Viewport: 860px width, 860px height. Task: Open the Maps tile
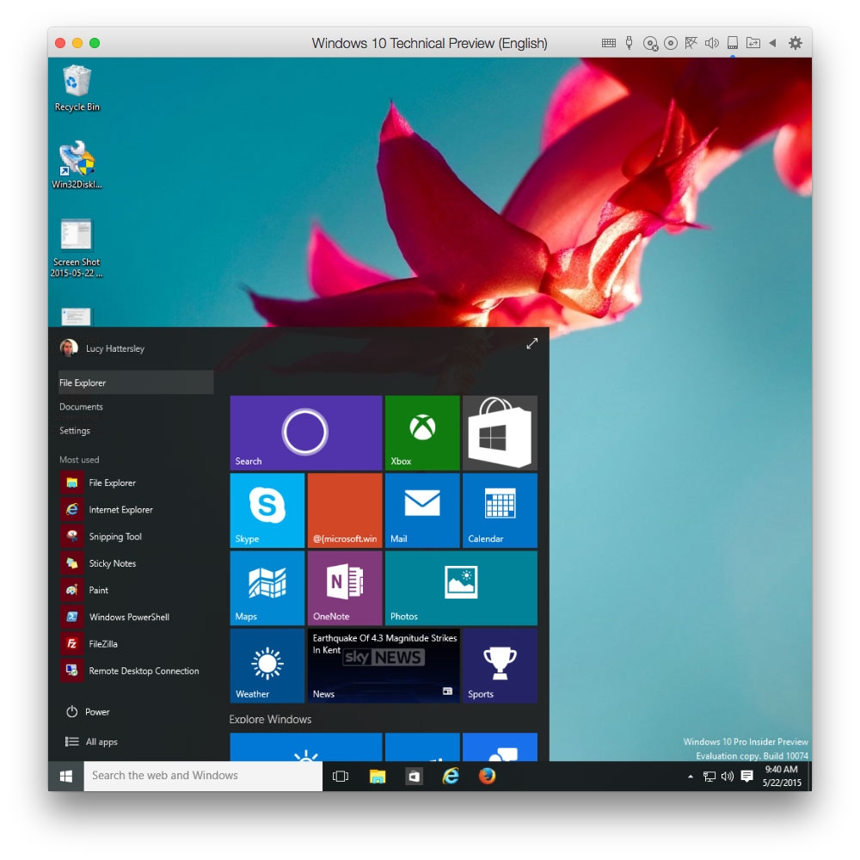tap(267, 588)
